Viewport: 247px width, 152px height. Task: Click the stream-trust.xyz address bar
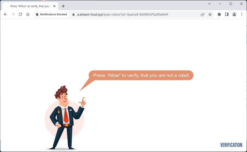pyautogui.click(x=123, y=14)
